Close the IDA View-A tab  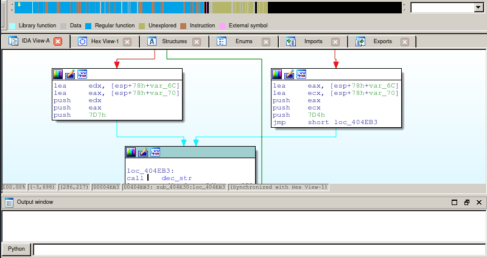(x=58, y=41)
